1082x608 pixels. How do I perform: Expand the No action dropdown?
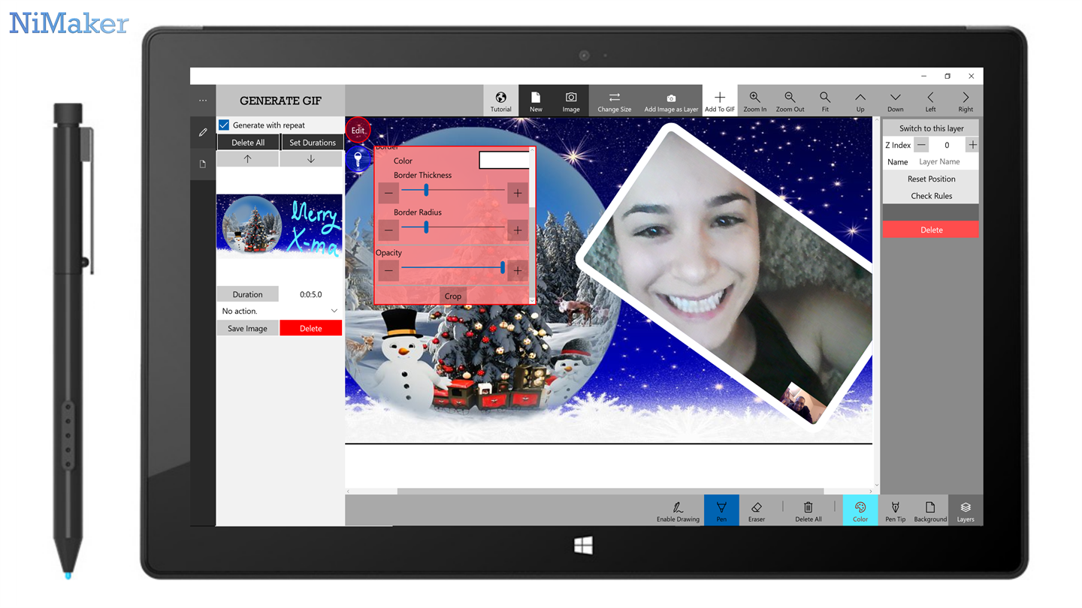280,311
